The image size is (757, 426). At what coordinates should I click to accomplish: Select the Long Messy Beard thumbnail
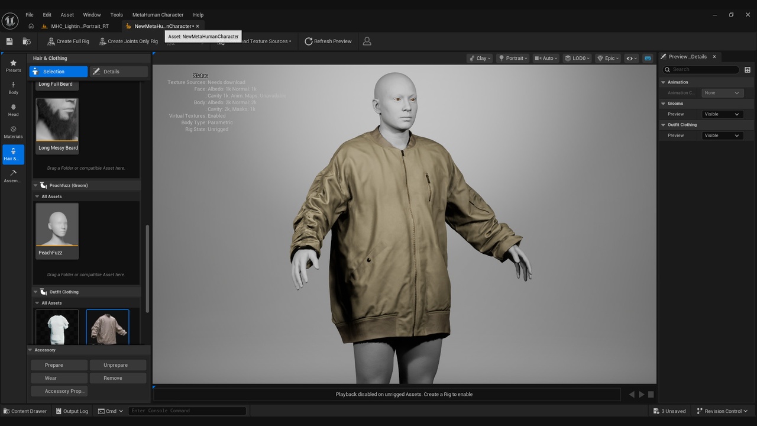tap(57, 125)
